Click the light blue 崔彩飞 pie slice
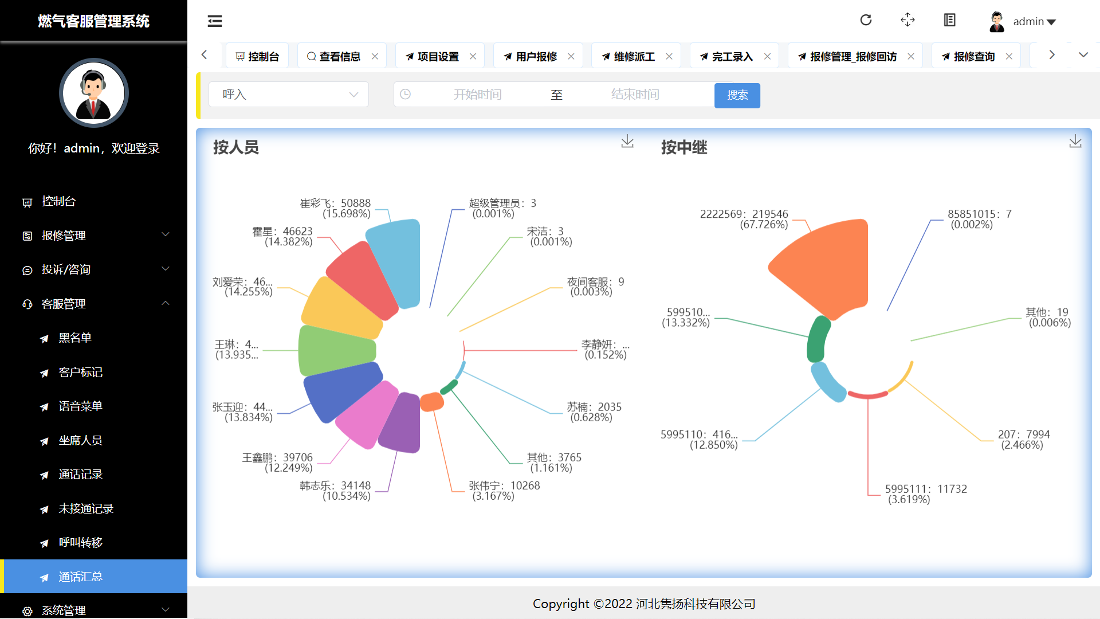Viewport: 1100px width, 619px height. click(398, 261)
